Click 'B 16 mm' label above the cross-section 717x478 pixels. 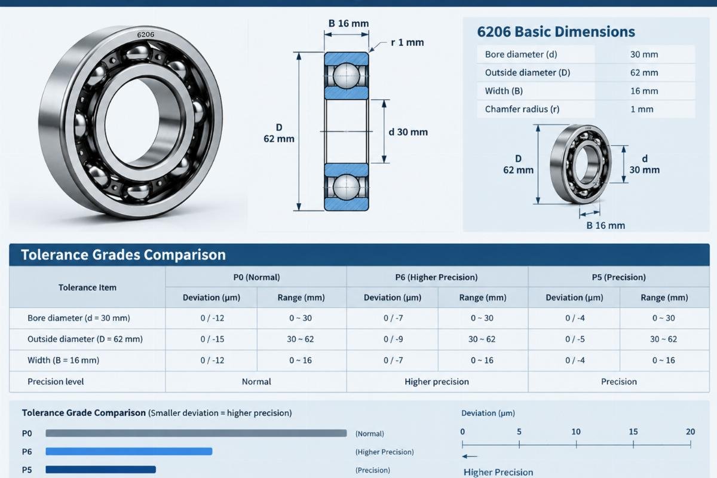click(x=349, y=24)
